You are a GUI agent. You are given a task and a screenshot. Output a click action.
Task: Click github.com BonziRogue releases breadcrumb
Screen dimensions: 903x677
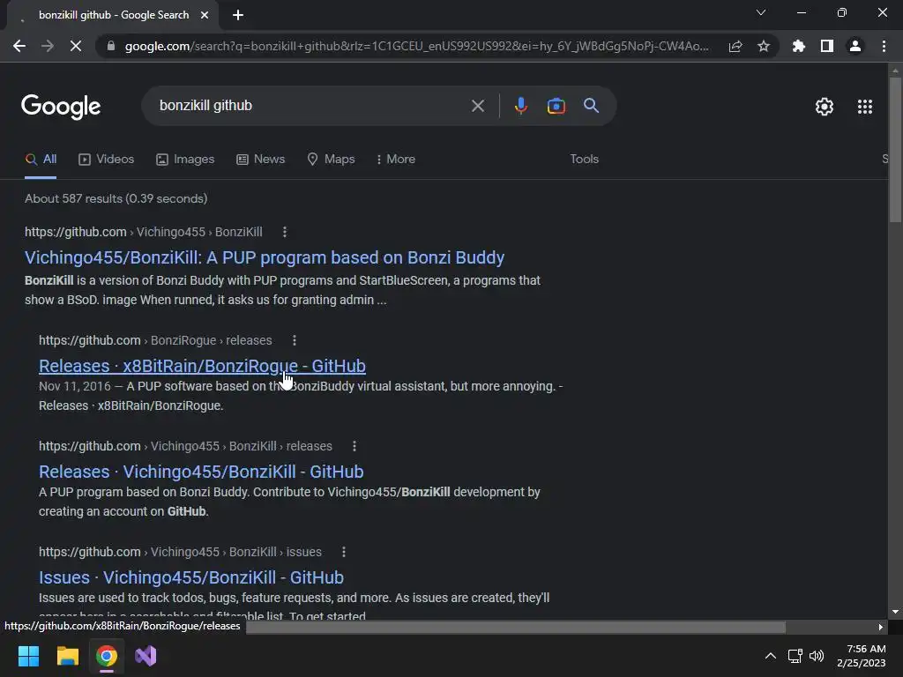(155, 340)
